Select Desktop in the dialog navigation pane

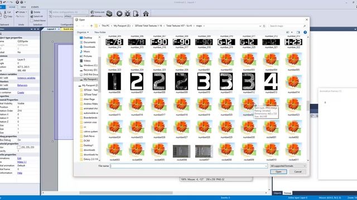[88, 38]
